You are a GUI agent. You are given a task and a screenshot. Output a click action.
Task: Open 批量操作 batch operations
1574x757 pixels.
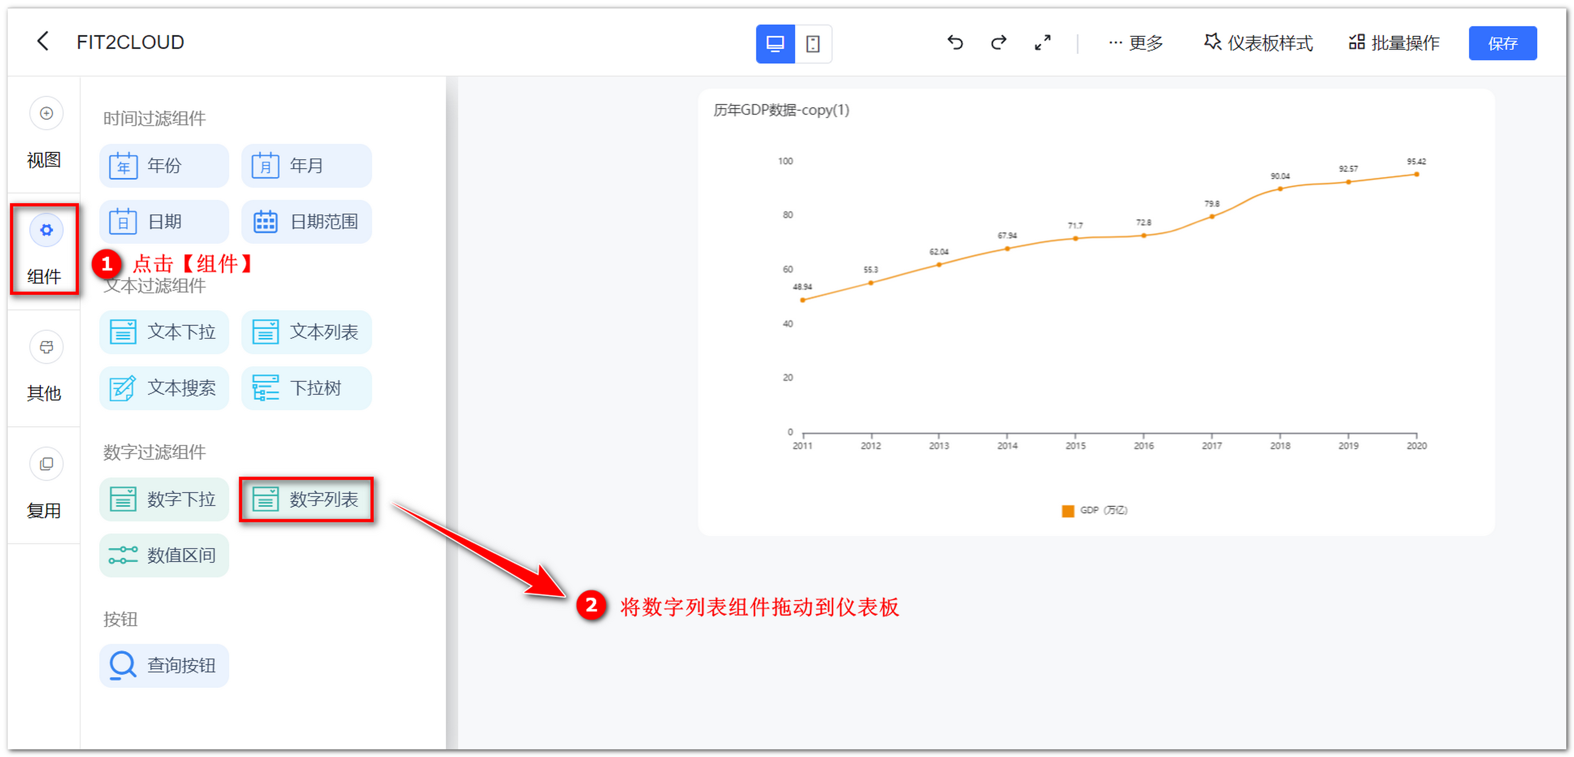coord(1394,43)
